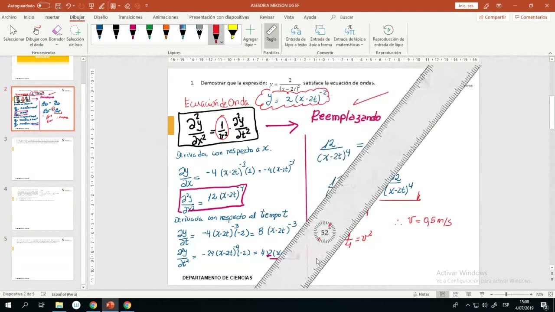The height and width of the screenshot is (312, 555).
Task: Switch to the Animaciones tab
Action: pyautogui.click(x=165, y=17)
